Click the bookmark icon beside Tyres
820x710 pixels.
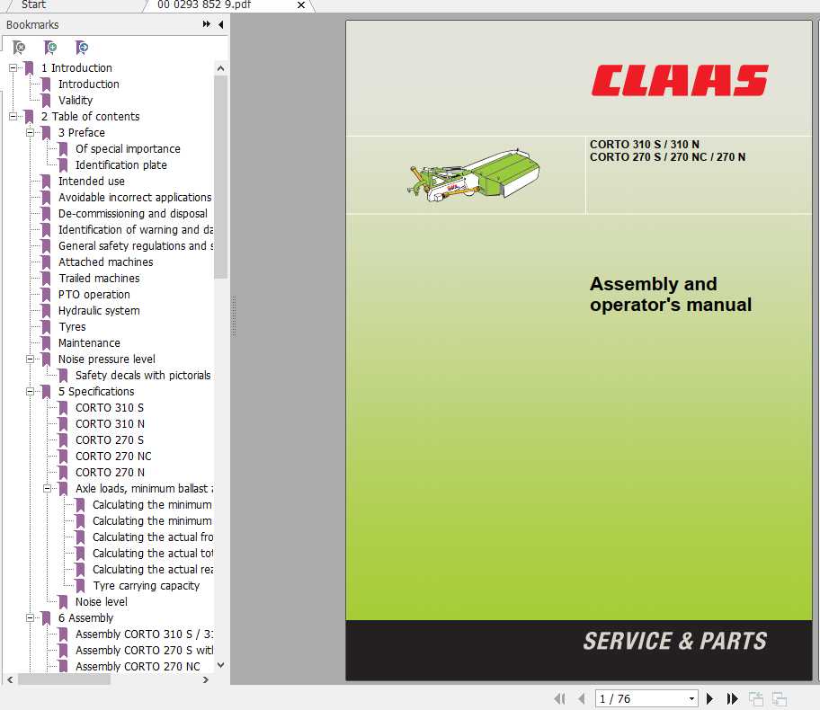[x=46, y=327]
